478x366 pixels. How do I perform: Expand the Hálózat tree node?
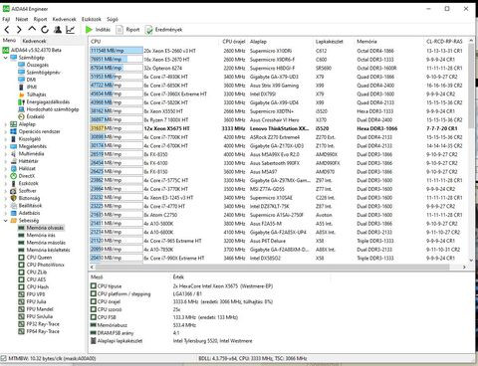point(6,168)
